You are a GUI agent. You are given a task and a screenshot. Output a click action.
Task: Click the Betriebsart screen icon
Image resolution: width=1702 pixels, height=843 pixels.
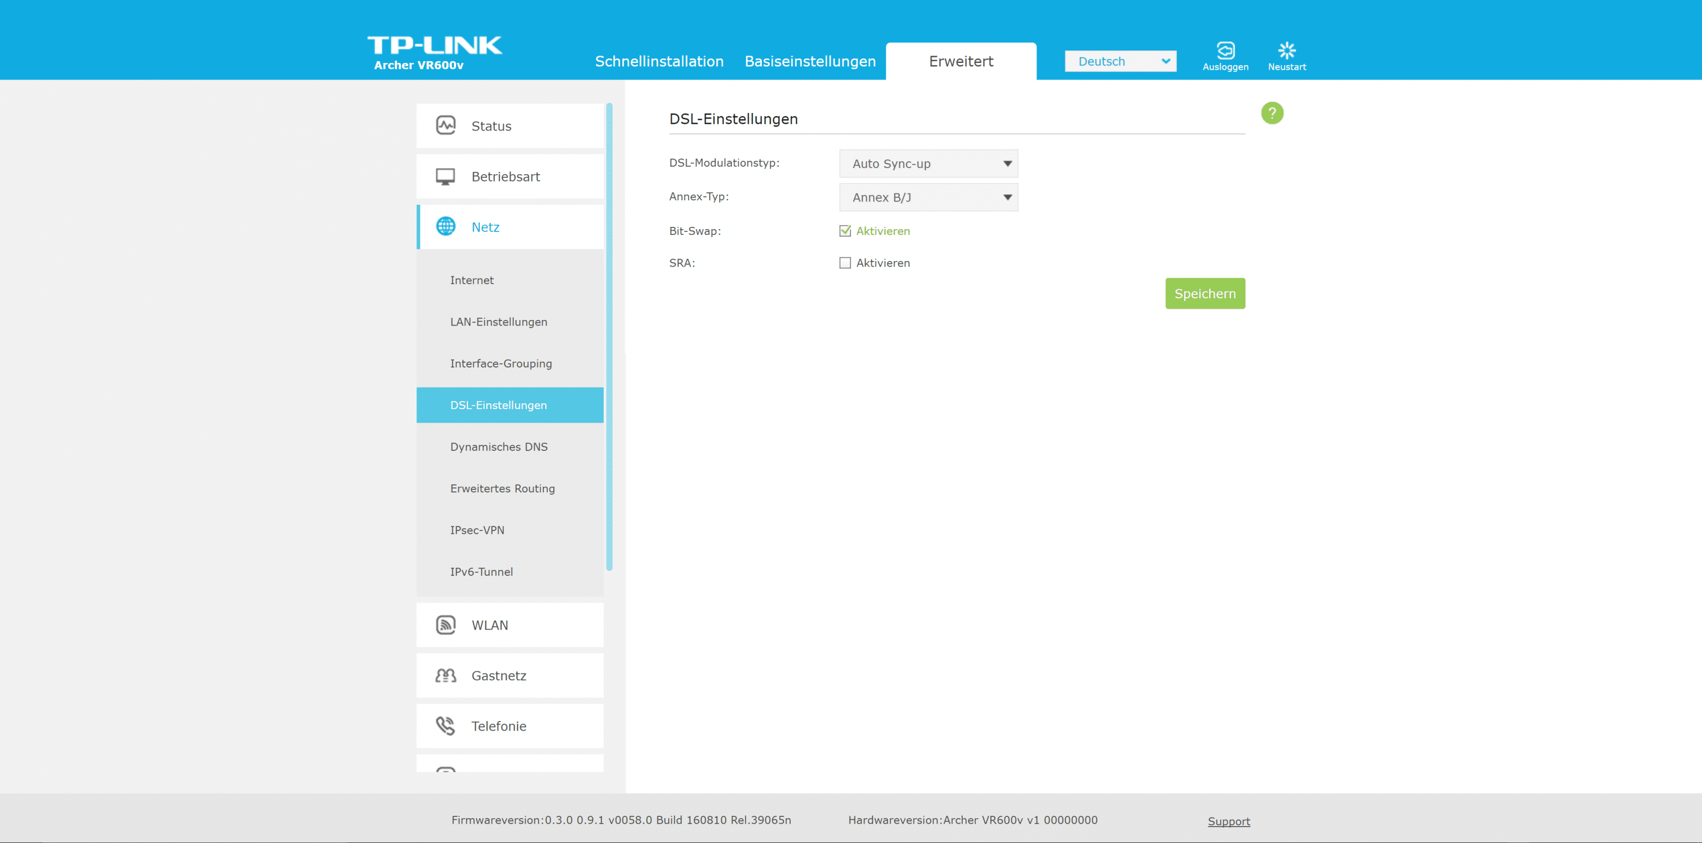click(x=446, y=176)
